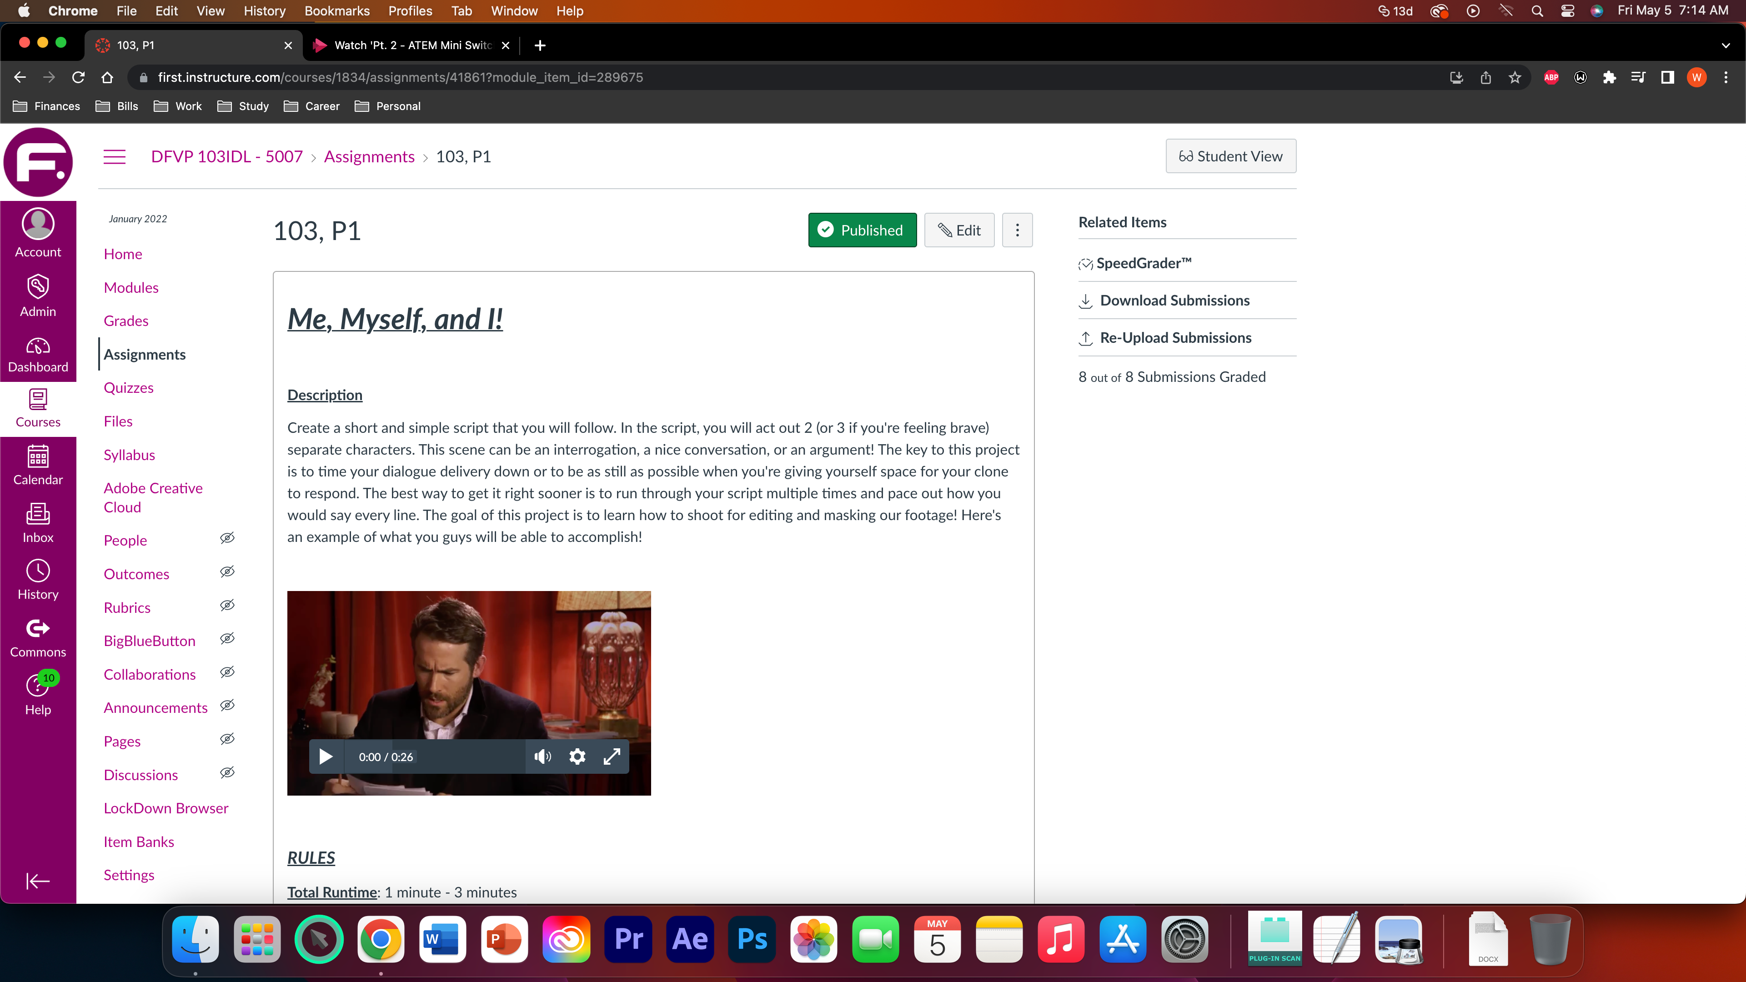Open Photoshop from the dock
Image resolution: width=1746 pixels, height=982 pixels.
(752, 939)
